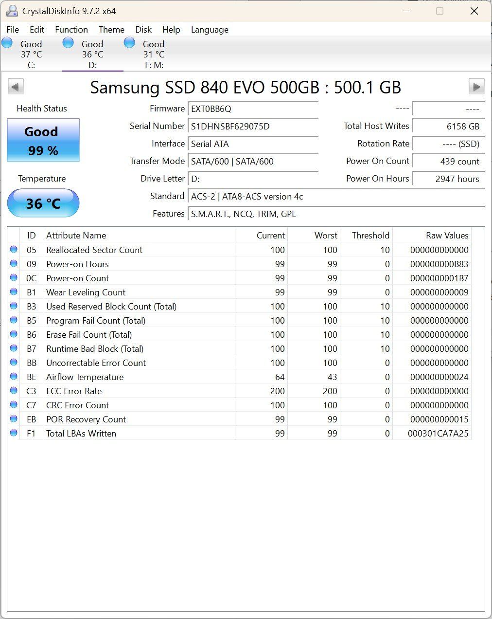Screen dimensions: 492x619
Task: Click status orb for Erase Fail Count
Action: [x=14, y=334]
